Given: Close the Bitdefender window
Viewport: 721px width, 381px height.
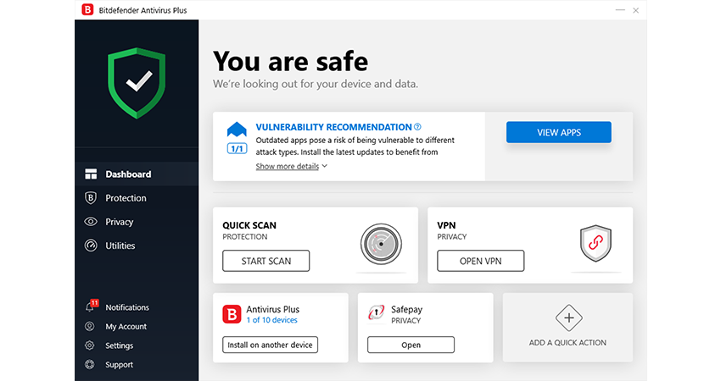Looking at the screenshot, I should [x=636, y=10].
